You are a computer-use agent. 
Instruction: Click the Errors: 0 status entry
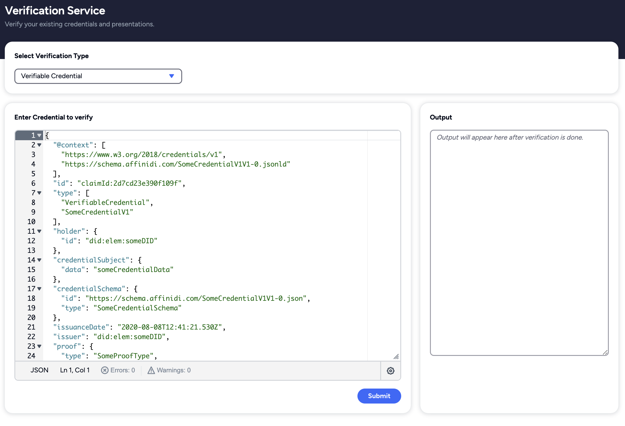(x=118, y=370)
